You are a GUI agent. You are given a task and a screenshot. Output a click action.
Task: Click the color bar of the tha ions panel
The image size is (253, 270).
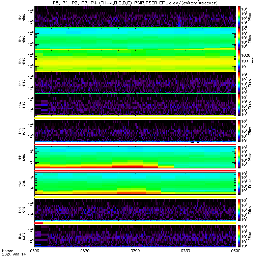click(x=239, y=131)
